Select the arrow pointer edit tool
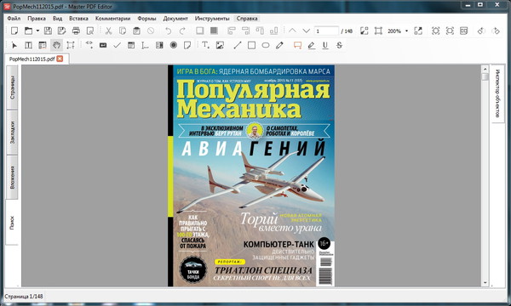This screenshot has height=306, width=511. [14, 45]
